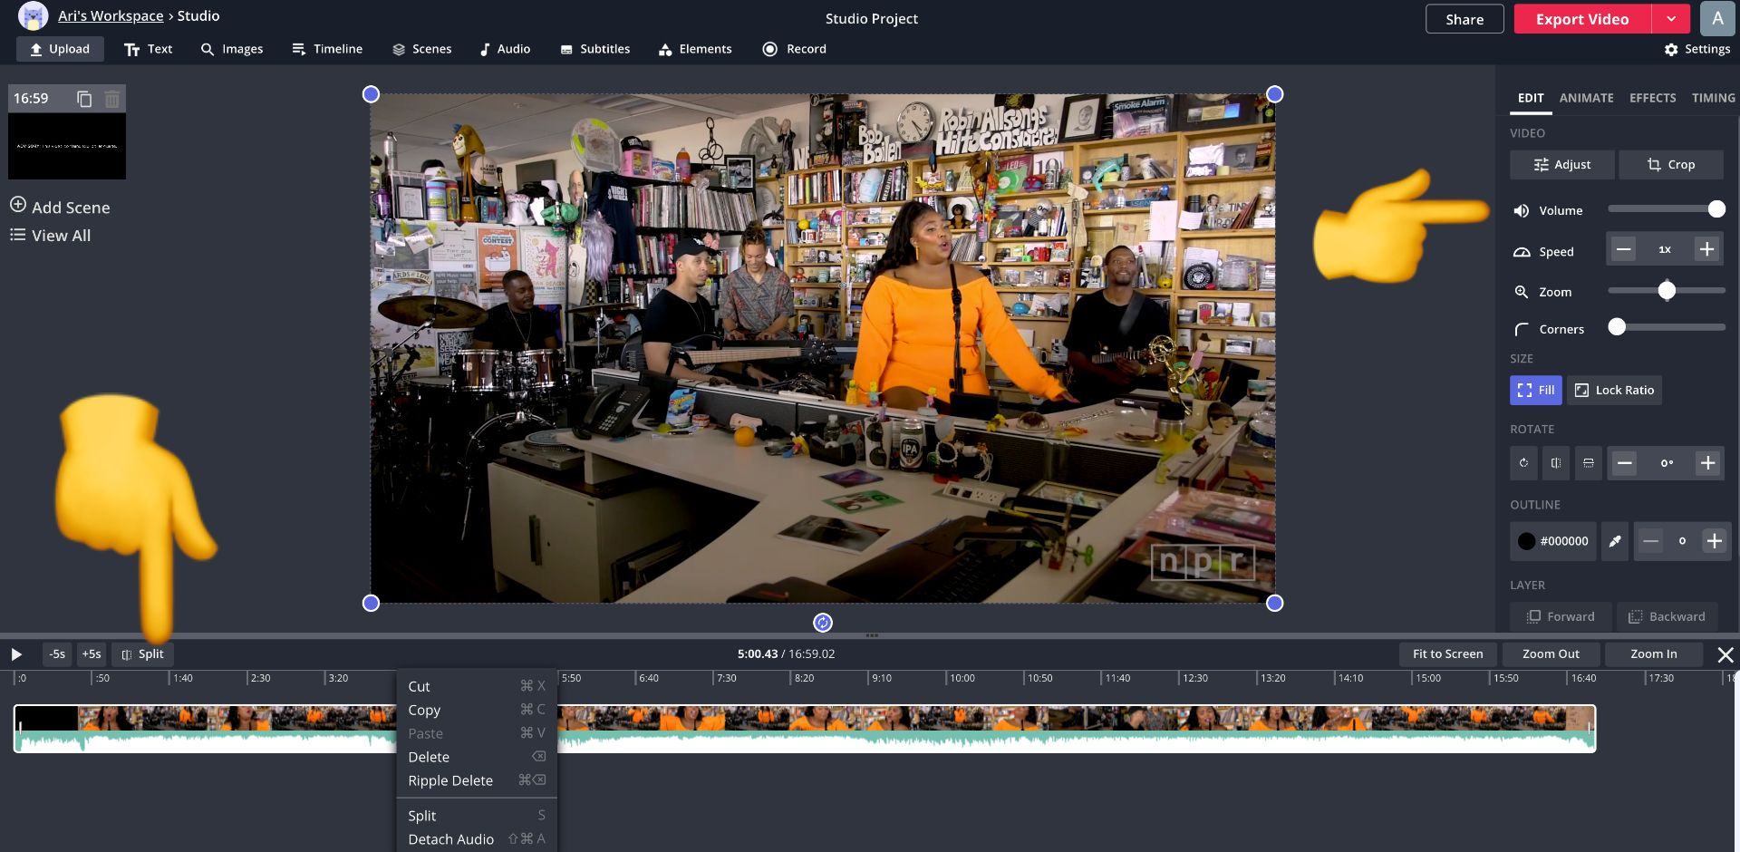Flip the video vertically
Viewport: 1740px width, 852px height.
pyautogui.click(x=1589, y=463)
